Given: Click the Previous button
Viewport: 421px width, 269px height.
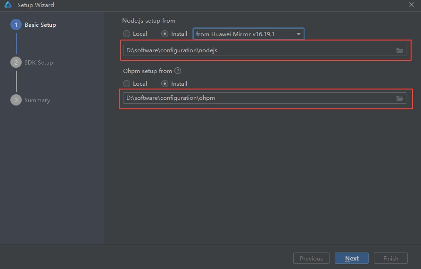Looking at the screenshot, I should tap(311, 258).
